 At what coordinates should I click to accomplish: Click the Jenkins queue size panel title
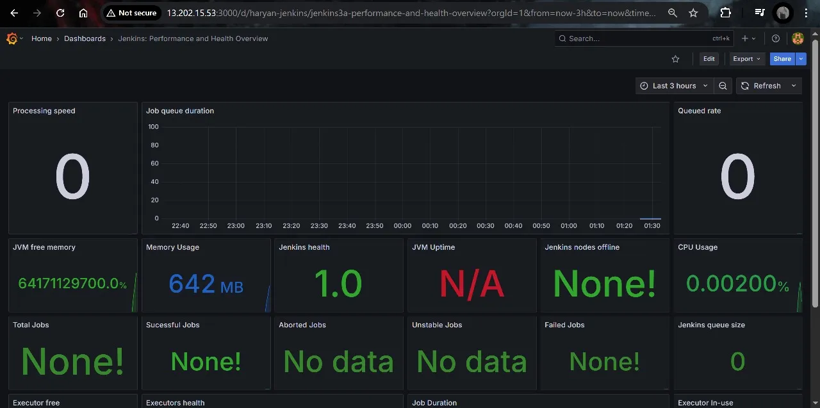712,325
